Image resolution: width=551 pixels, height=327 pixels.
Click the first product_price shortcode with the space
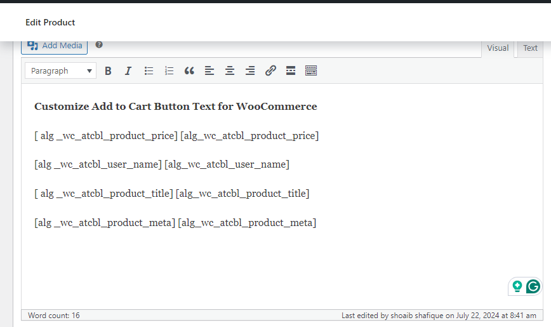106,136
